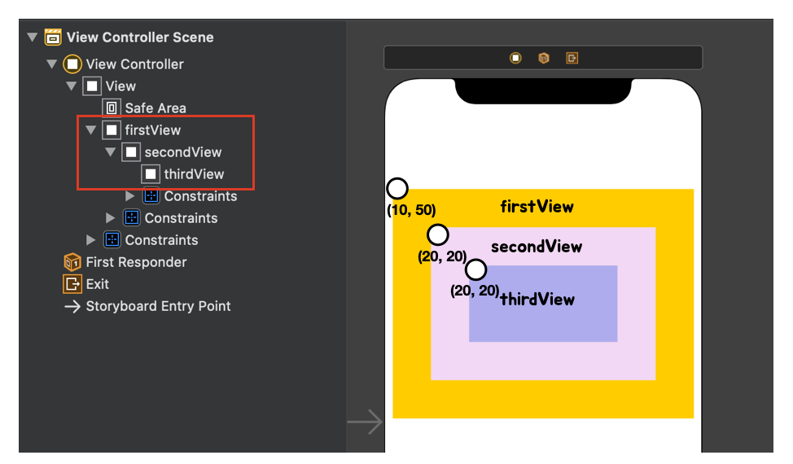Expand the bottom Constraints group for View

click(91, 239)
